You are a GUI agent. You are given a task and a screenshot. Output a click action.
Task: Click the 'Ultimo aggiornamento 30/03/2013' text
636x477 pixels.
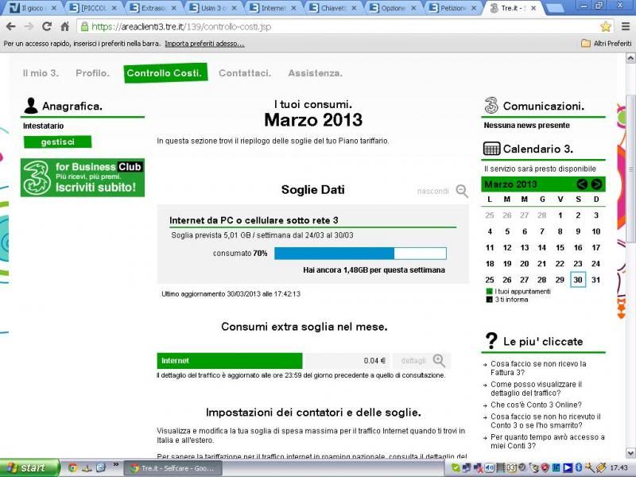231,294
